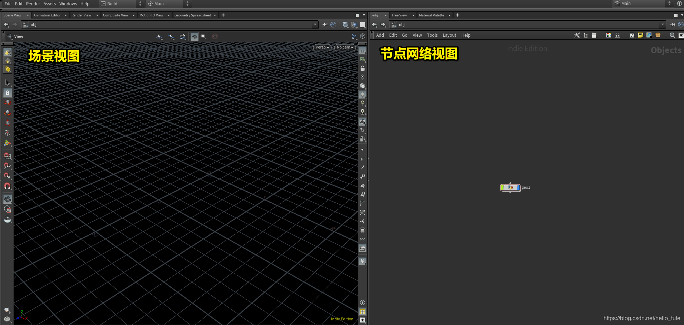Open the Build desktop dropdown

(x=121, y=4)
